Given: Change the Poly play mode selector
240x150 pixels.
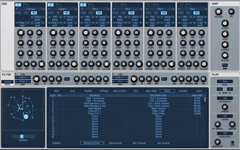Looking at the screenshot, I should pyautogui.click(x=225, y=81).
